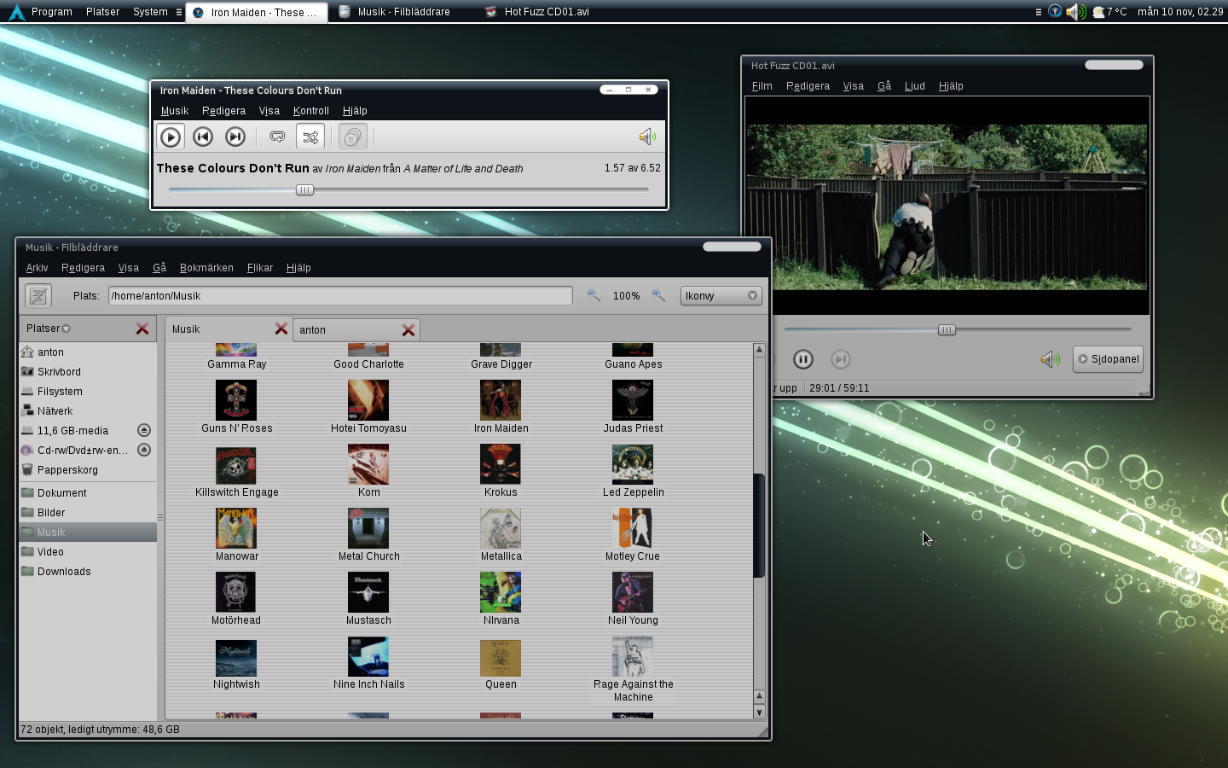Open the Platser menu in the top panel

[x=102, y=12]
